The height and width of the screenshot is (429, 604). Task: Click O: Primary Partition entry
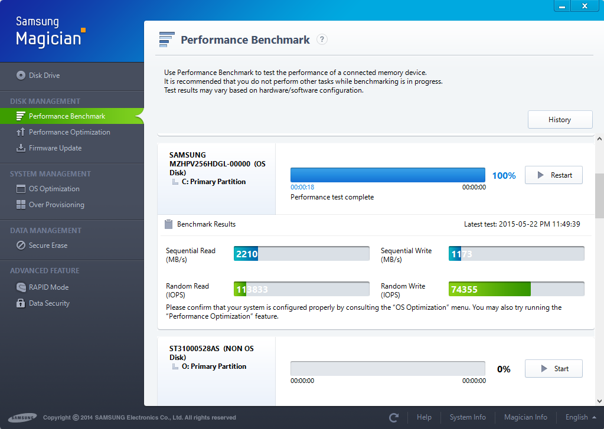[x=214, y=366]
